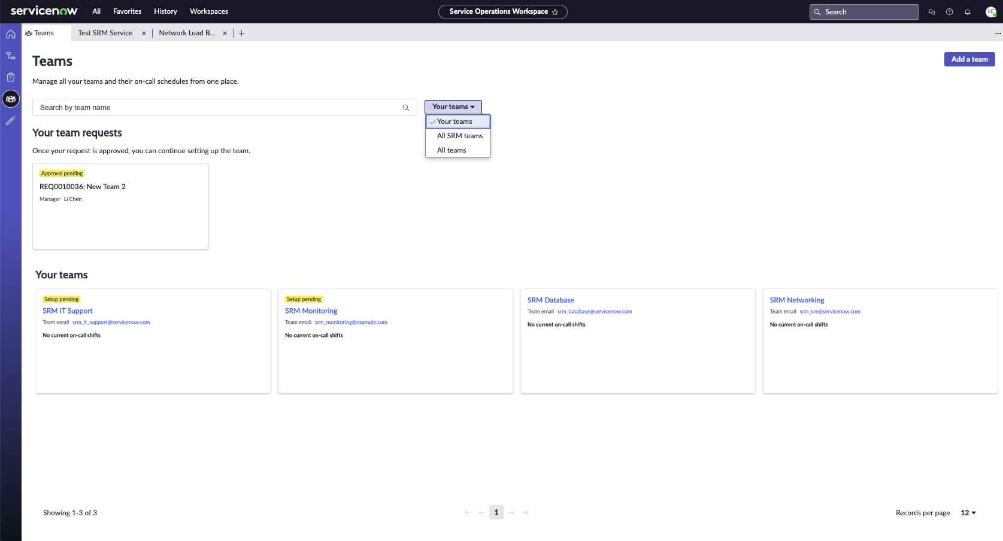Click srm_database@servicenow.com email link
Screen dimensions: 1003x541
595,312
